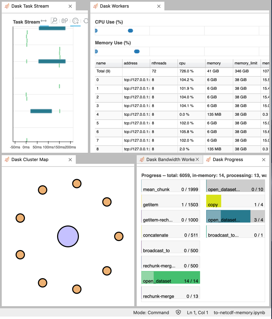This screenshot has height=319, width=272.
Task: Click the concatenate 0 / 511 progress bar
Action: coord(171,231)
